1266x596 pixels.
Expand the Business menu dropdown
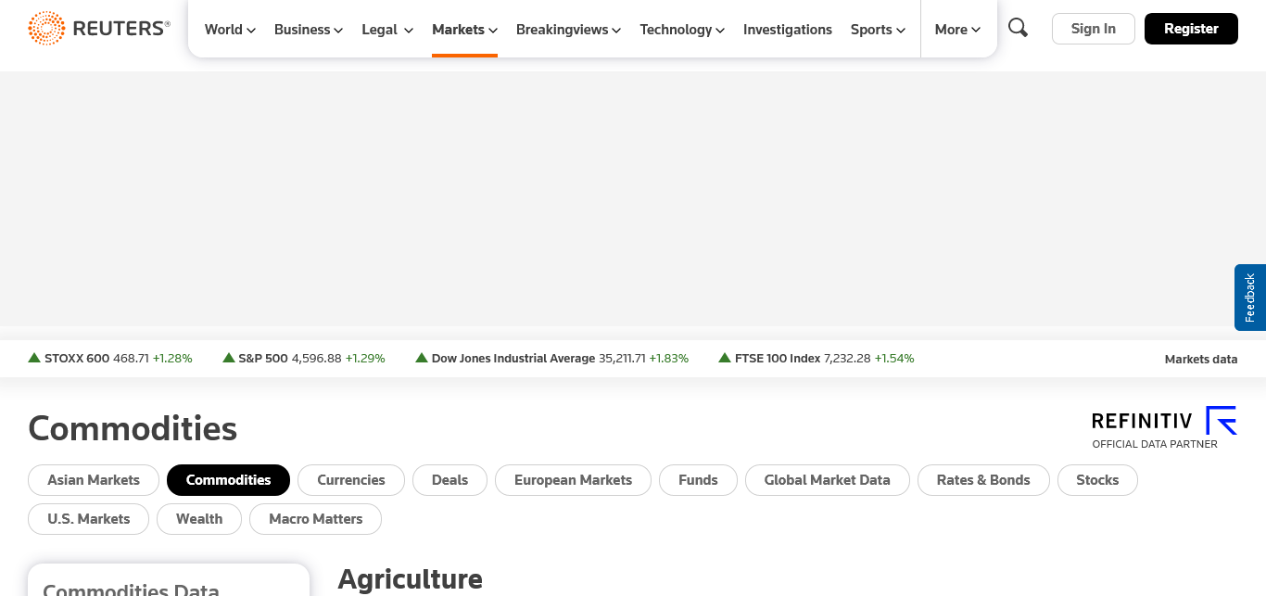[309, 30]
